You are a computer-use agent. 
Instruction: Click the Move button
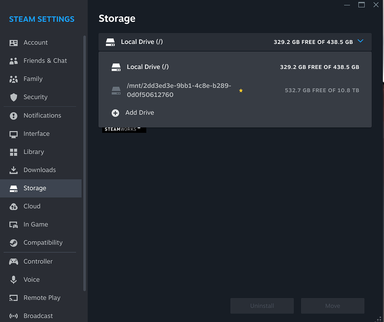click(x=332, y=305)
